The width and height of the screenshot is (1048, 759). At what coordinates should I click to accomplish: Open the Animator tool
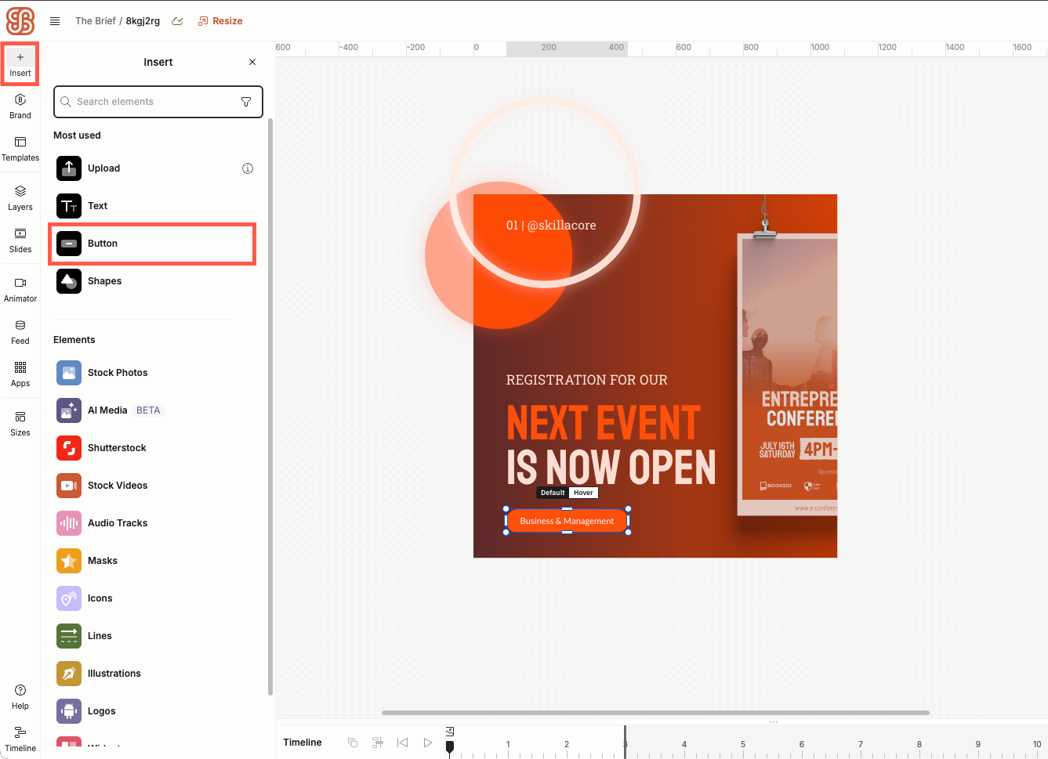[x=20, y=289]
